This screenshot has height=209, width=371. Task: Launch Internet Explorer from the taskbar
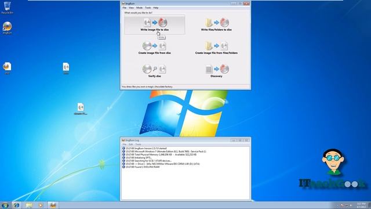[x=16, y=205]
